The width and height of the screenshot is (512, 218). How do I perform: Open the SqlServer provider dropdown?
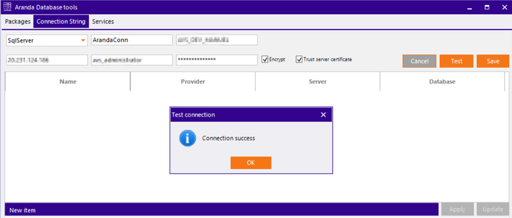click(x=47, y=40)
